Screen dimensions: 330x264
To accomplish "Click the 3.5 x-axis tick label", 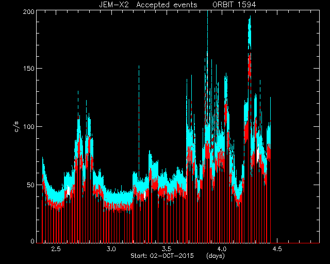I will coord(167,249).
